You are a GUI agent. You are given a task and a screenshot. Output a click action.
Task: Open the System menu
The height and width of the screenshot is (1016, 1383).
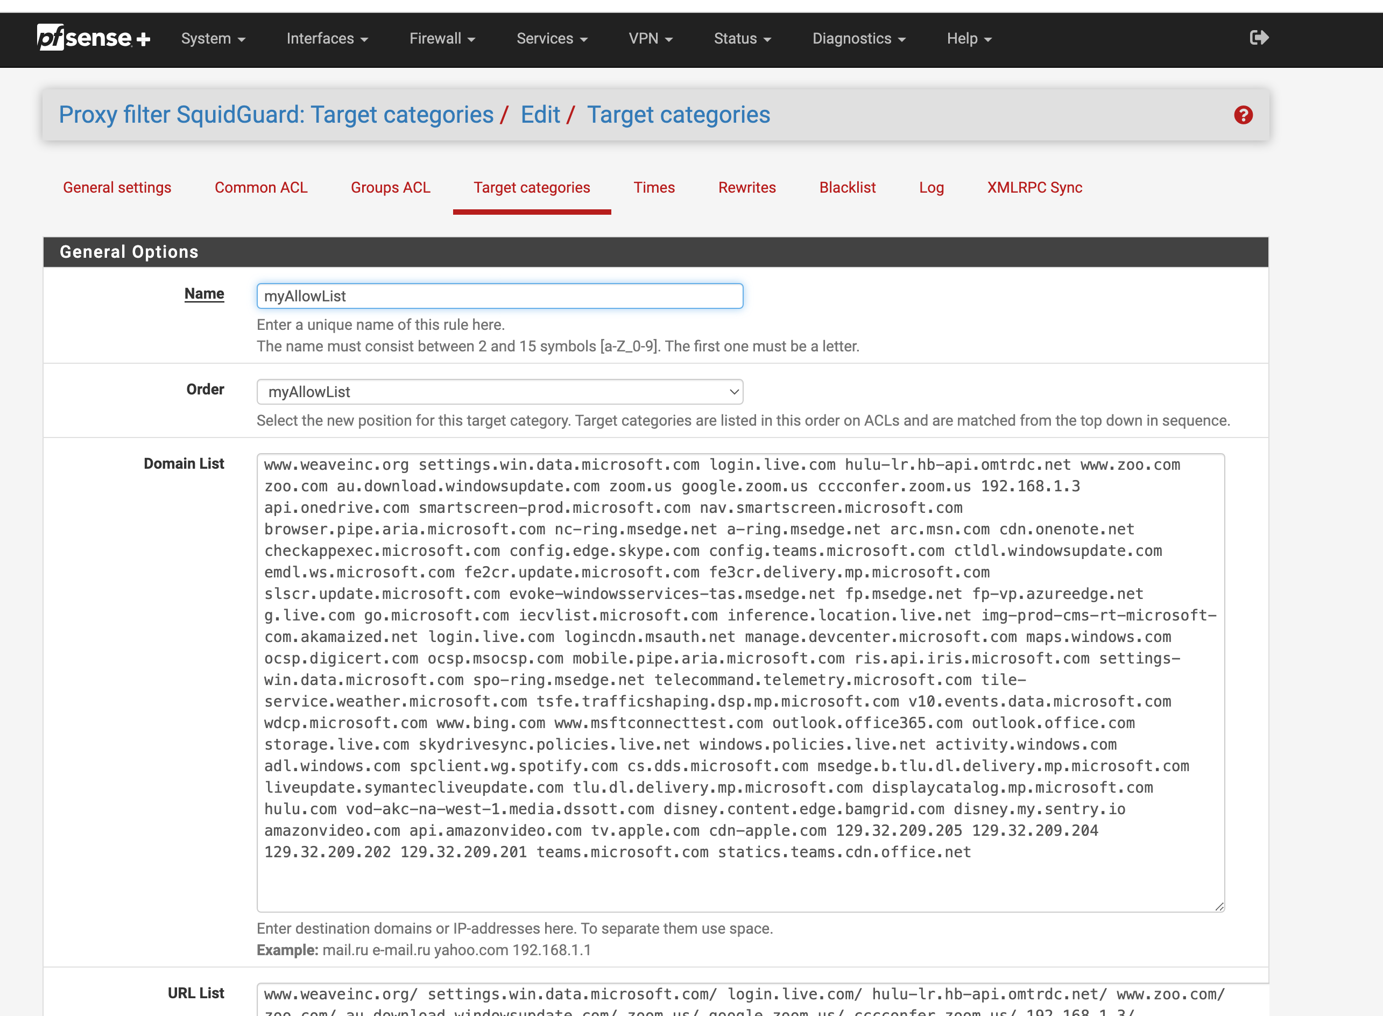(213, 39)
